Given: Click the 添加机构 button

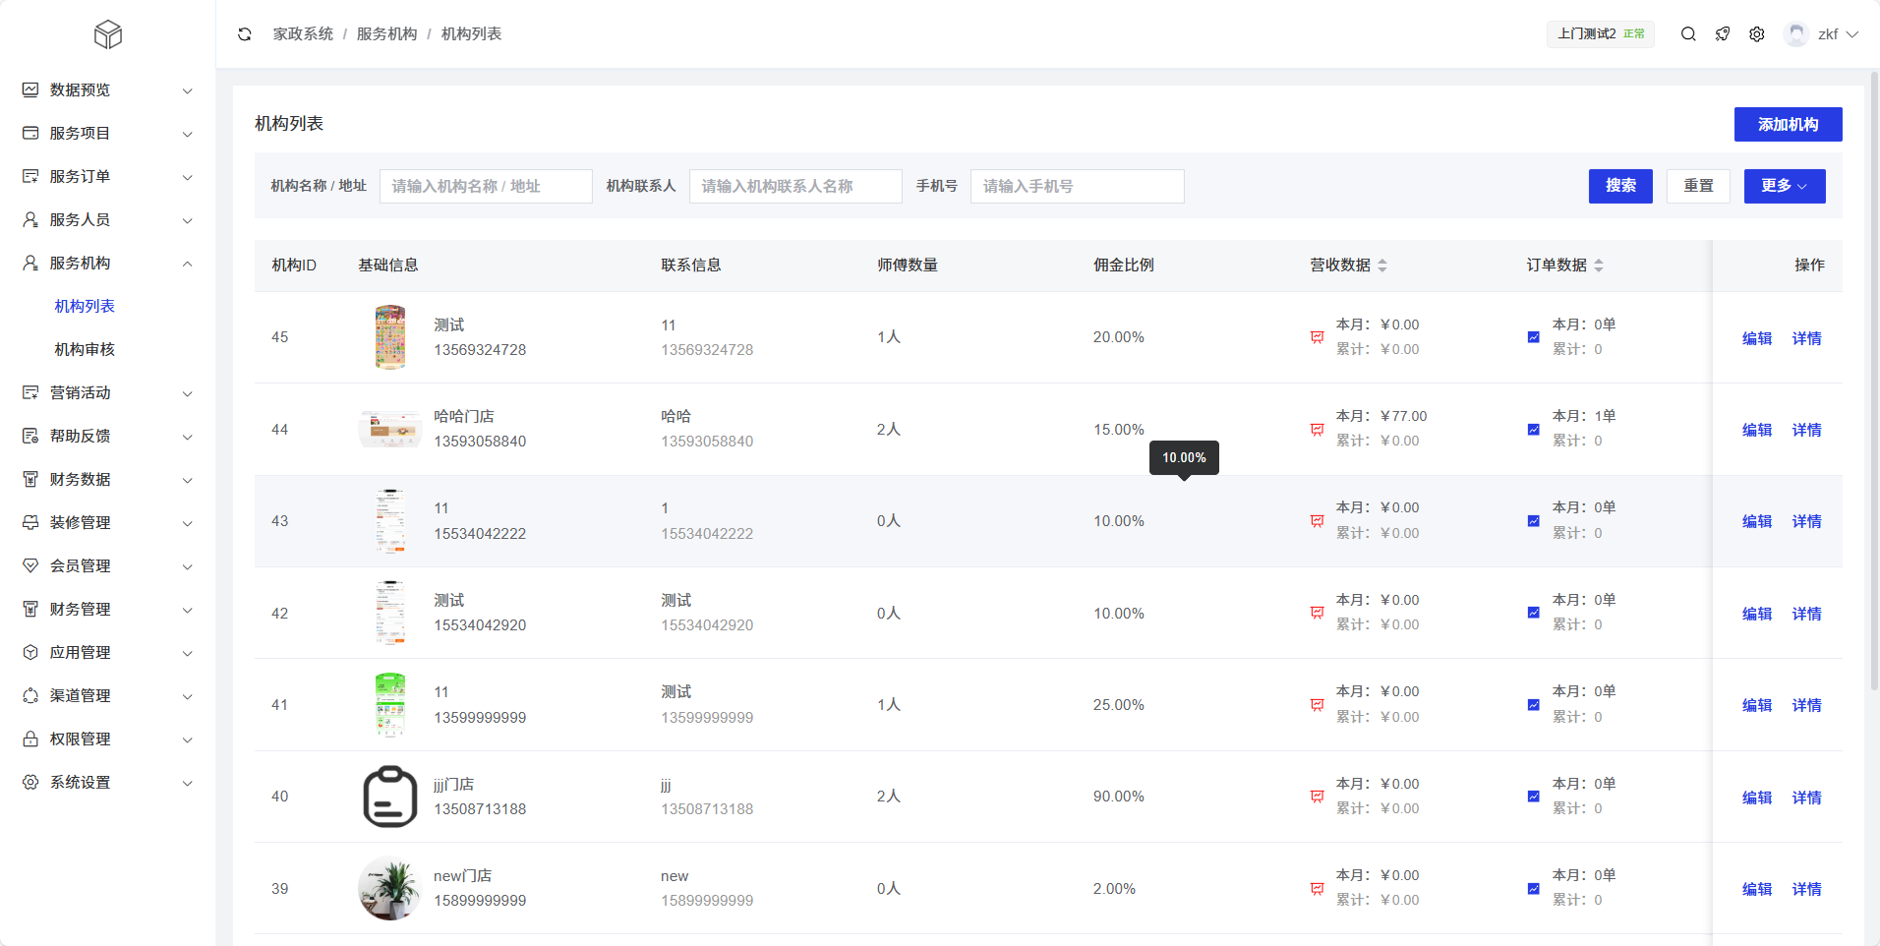Looking at the screenshot, I should 1788,125.
